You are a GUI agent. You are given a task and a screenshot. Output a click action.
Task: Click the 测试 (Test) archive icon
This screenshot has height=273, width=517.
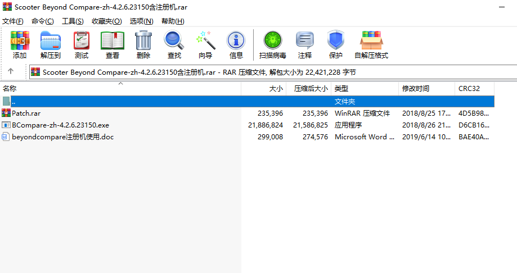point(82,41)
